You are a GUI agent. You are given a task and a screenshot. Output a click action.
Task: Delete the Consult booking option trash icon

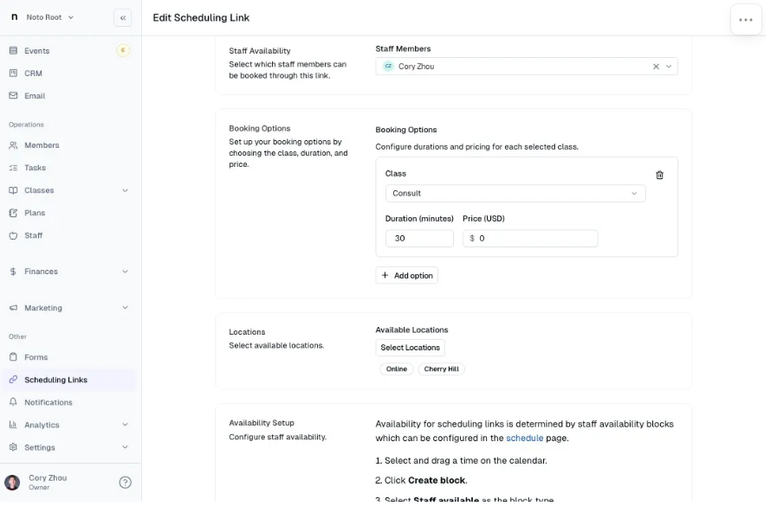pos(659,175)
